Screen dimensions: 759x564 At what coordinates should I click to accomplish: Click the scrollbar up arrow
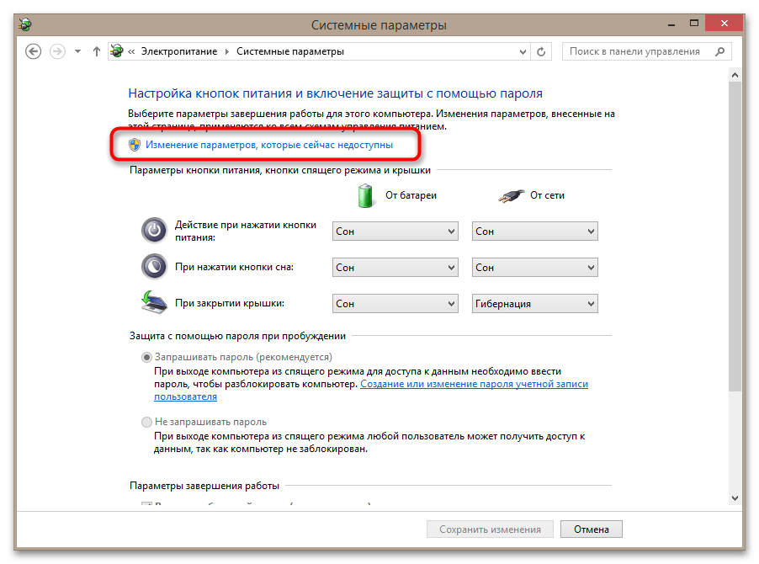[735, 75]
